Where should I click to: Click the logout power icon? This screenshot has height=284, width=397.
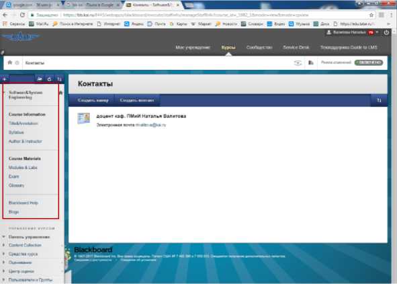tap(386, 32)
